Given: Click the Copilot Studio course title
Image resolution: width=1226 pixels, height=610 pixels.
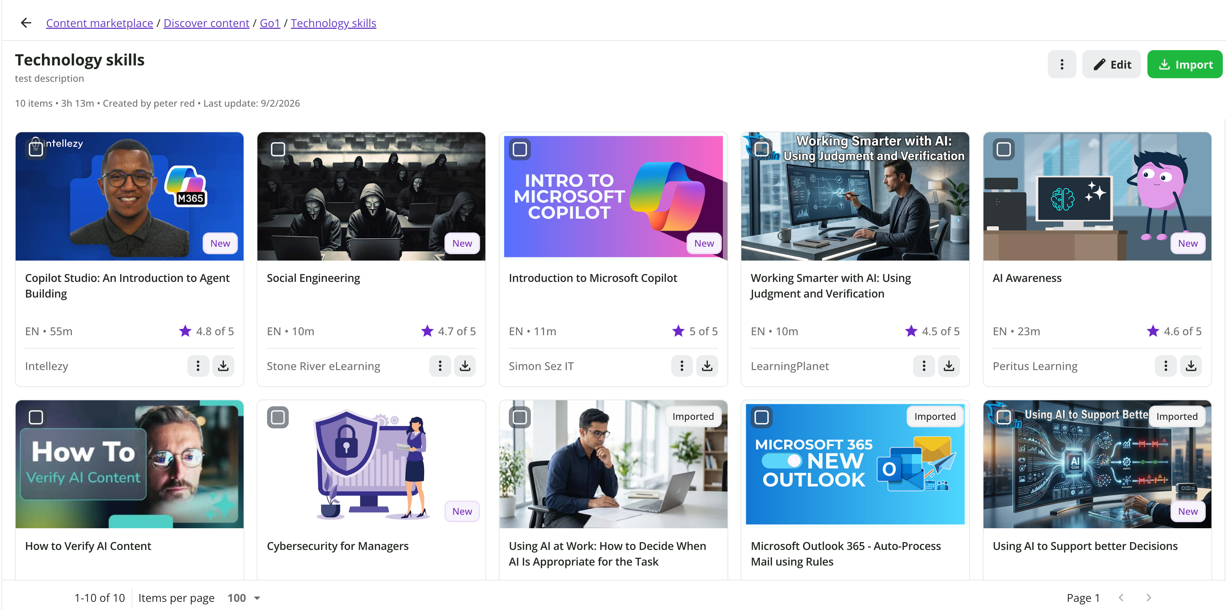Looking at the screenshot, I should [x=127, y=285].
